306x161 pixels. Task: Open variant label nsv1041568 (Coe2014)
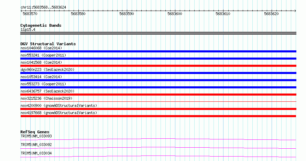(41, 62)
